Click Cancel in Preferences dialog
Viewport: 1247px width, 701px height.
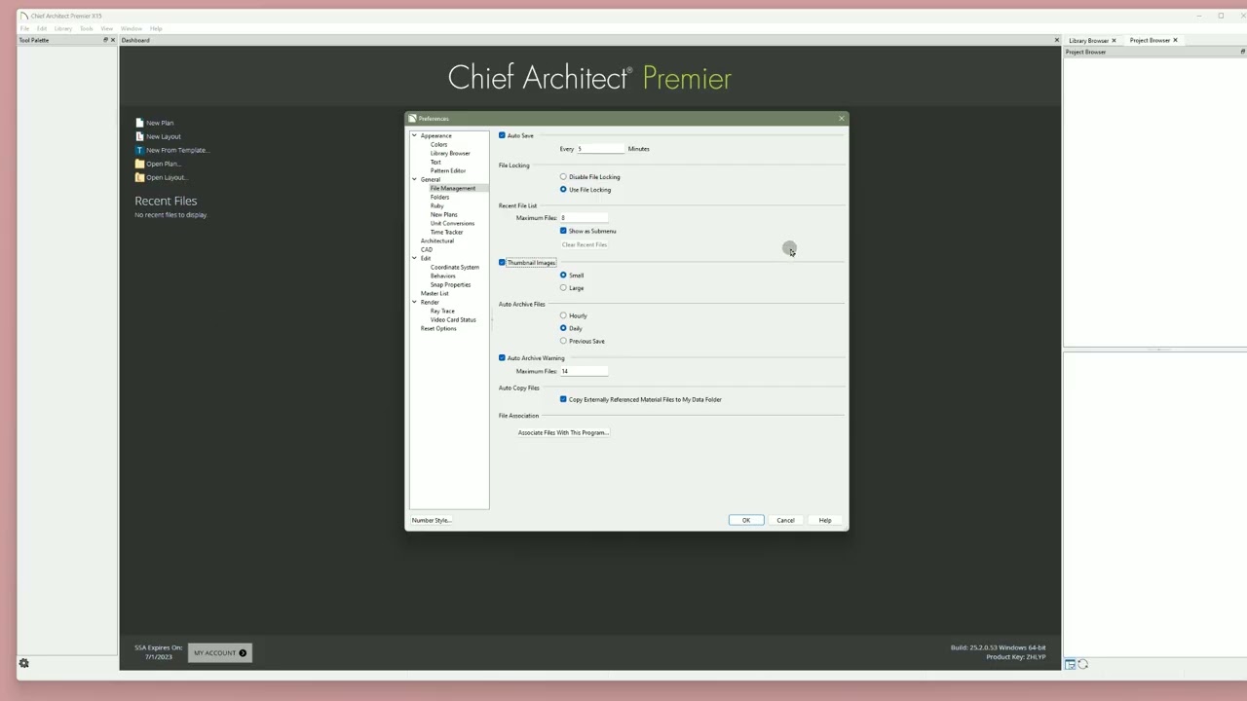point(785,520)
